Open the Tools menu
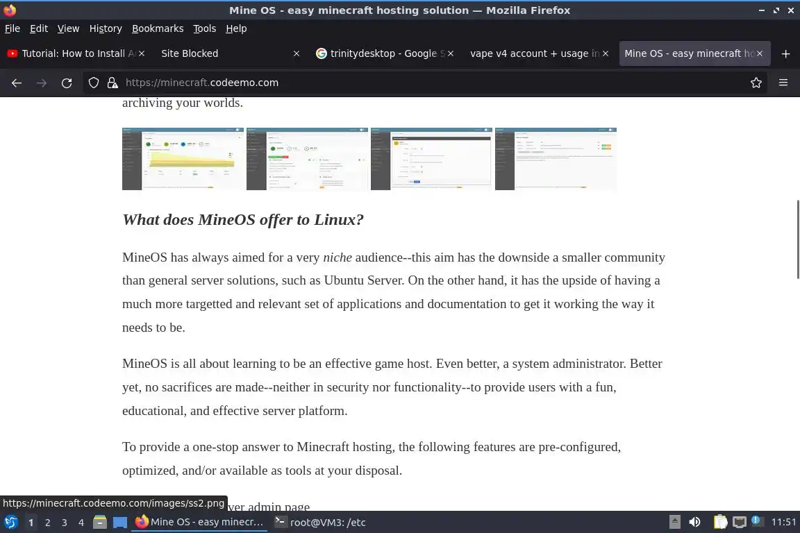 click(x=205, y=28)
